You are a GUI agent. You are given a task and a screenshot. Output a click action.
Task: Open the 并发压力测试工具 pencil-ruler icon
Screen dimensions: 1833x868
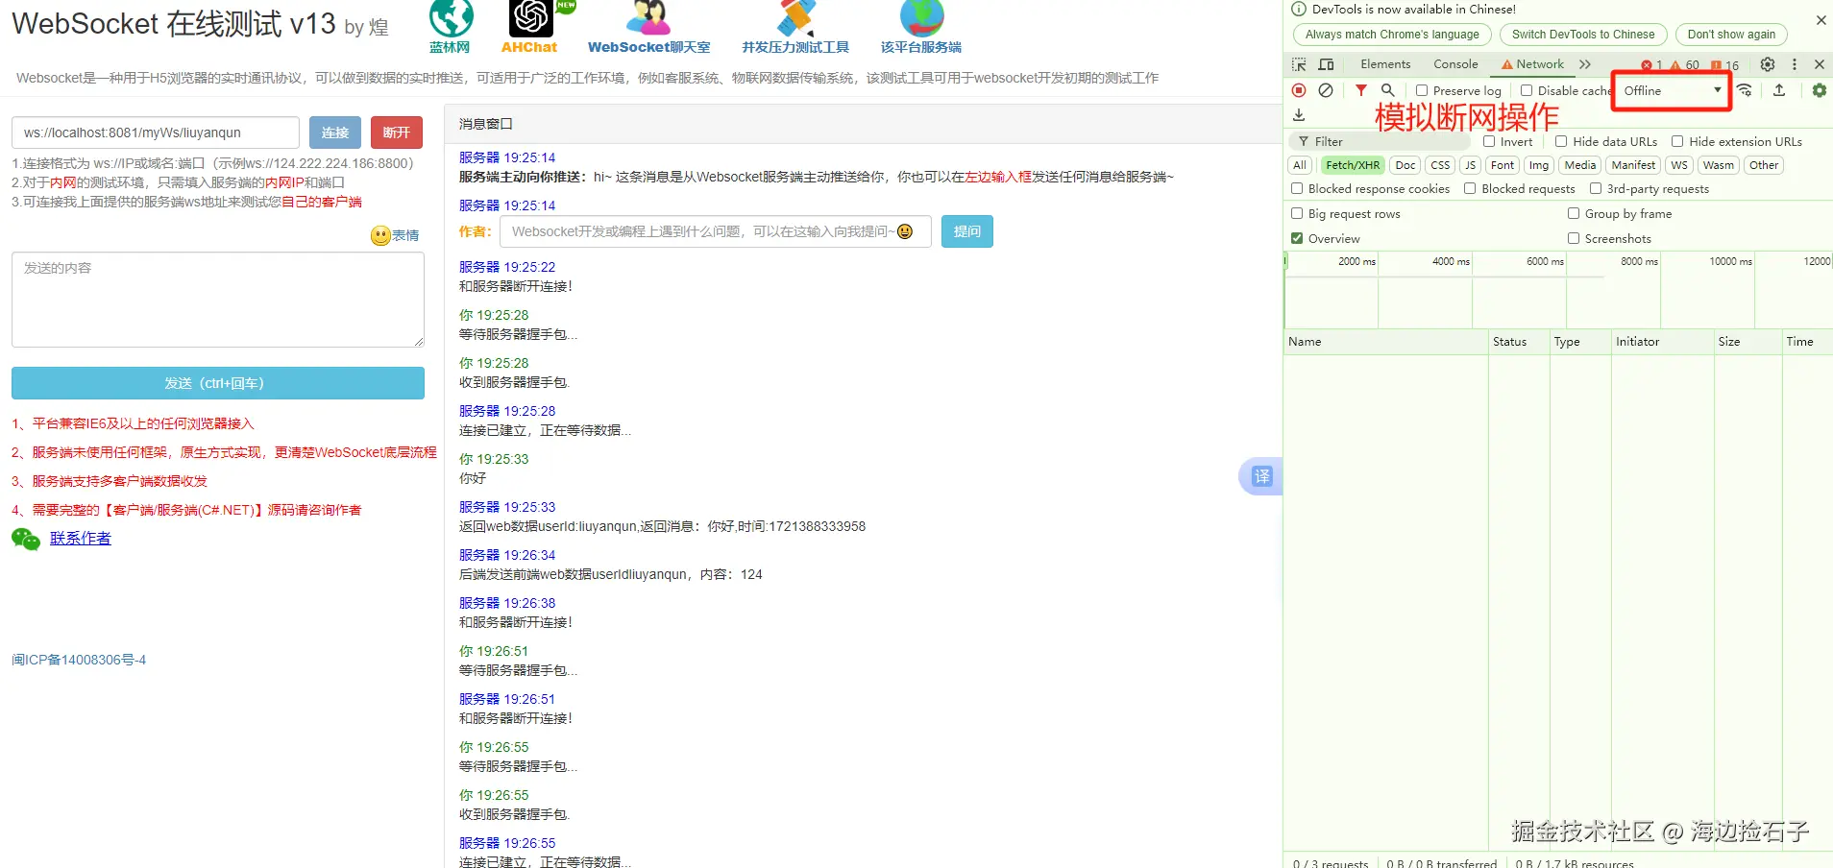(x=795, y=17)
